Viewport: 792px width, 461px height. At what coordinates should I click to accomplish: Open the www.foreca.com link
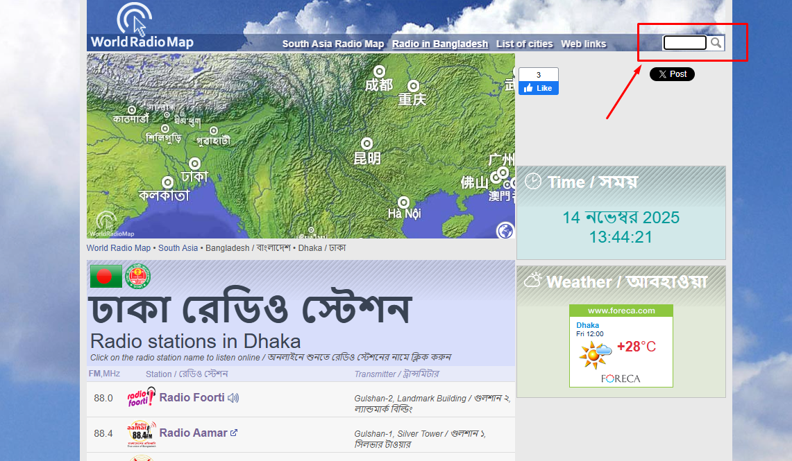point(621,310)
